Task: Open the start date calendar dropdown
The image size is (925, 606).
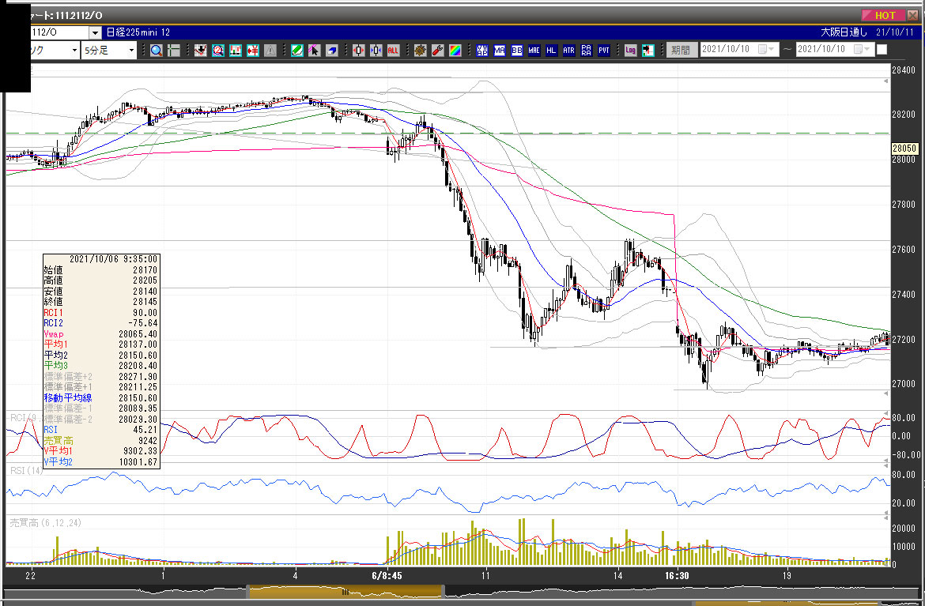Action: tap(766, 50)
